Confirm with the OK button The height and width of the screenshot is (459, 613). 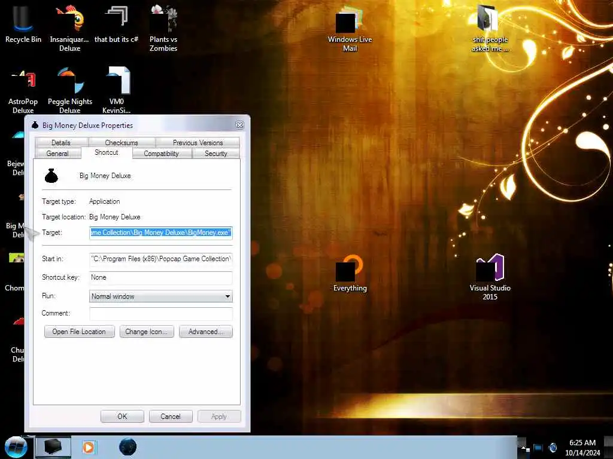tap(122, 417)
